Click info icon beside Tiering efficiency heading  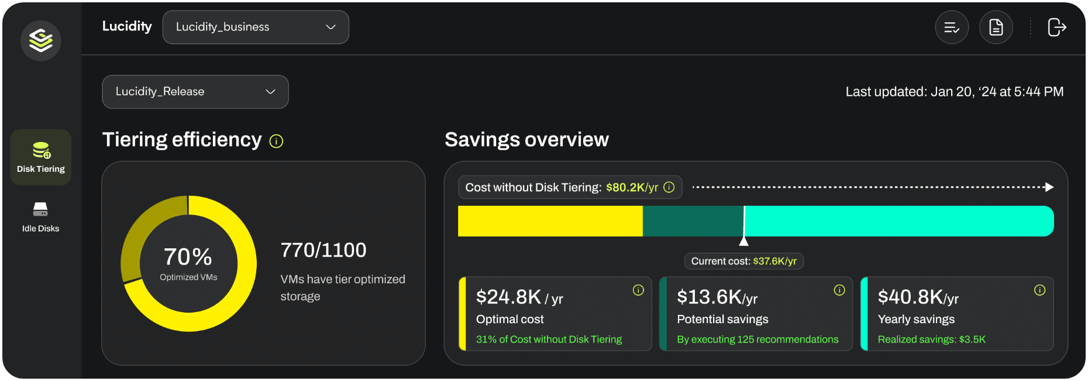click(x=276, y=141)
